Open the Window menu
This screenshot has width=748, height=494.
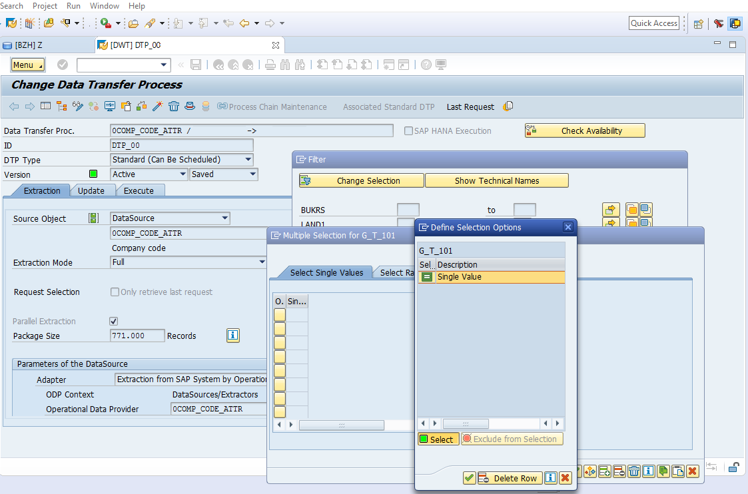tap(105, 6)
